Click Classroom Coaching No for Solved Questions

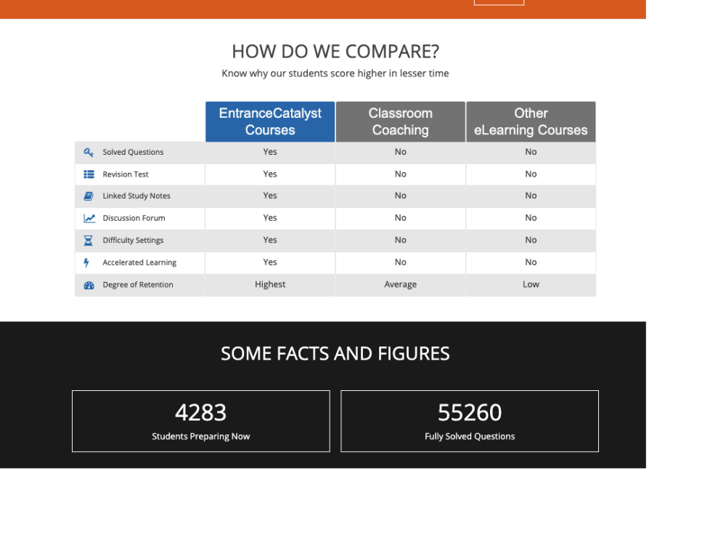click(x=401, y=152)
